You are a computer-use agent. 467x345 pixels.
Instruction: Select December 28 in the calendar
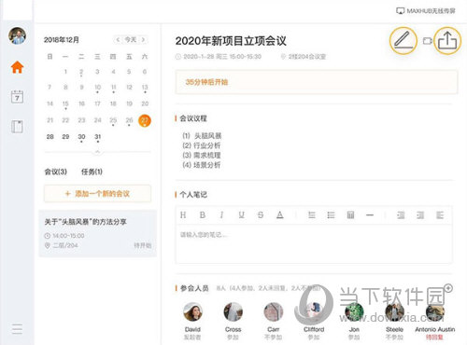click(x=50, y=137)
